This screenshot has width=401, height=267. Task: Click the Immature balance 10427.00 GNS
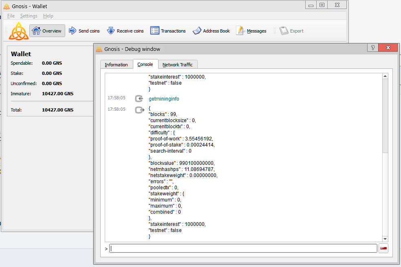[x=57, y=94]
